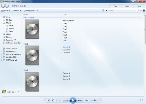Select Title 5 in the Unknown DVD list
The image size is (146, 104).
[x=65, y=35]
